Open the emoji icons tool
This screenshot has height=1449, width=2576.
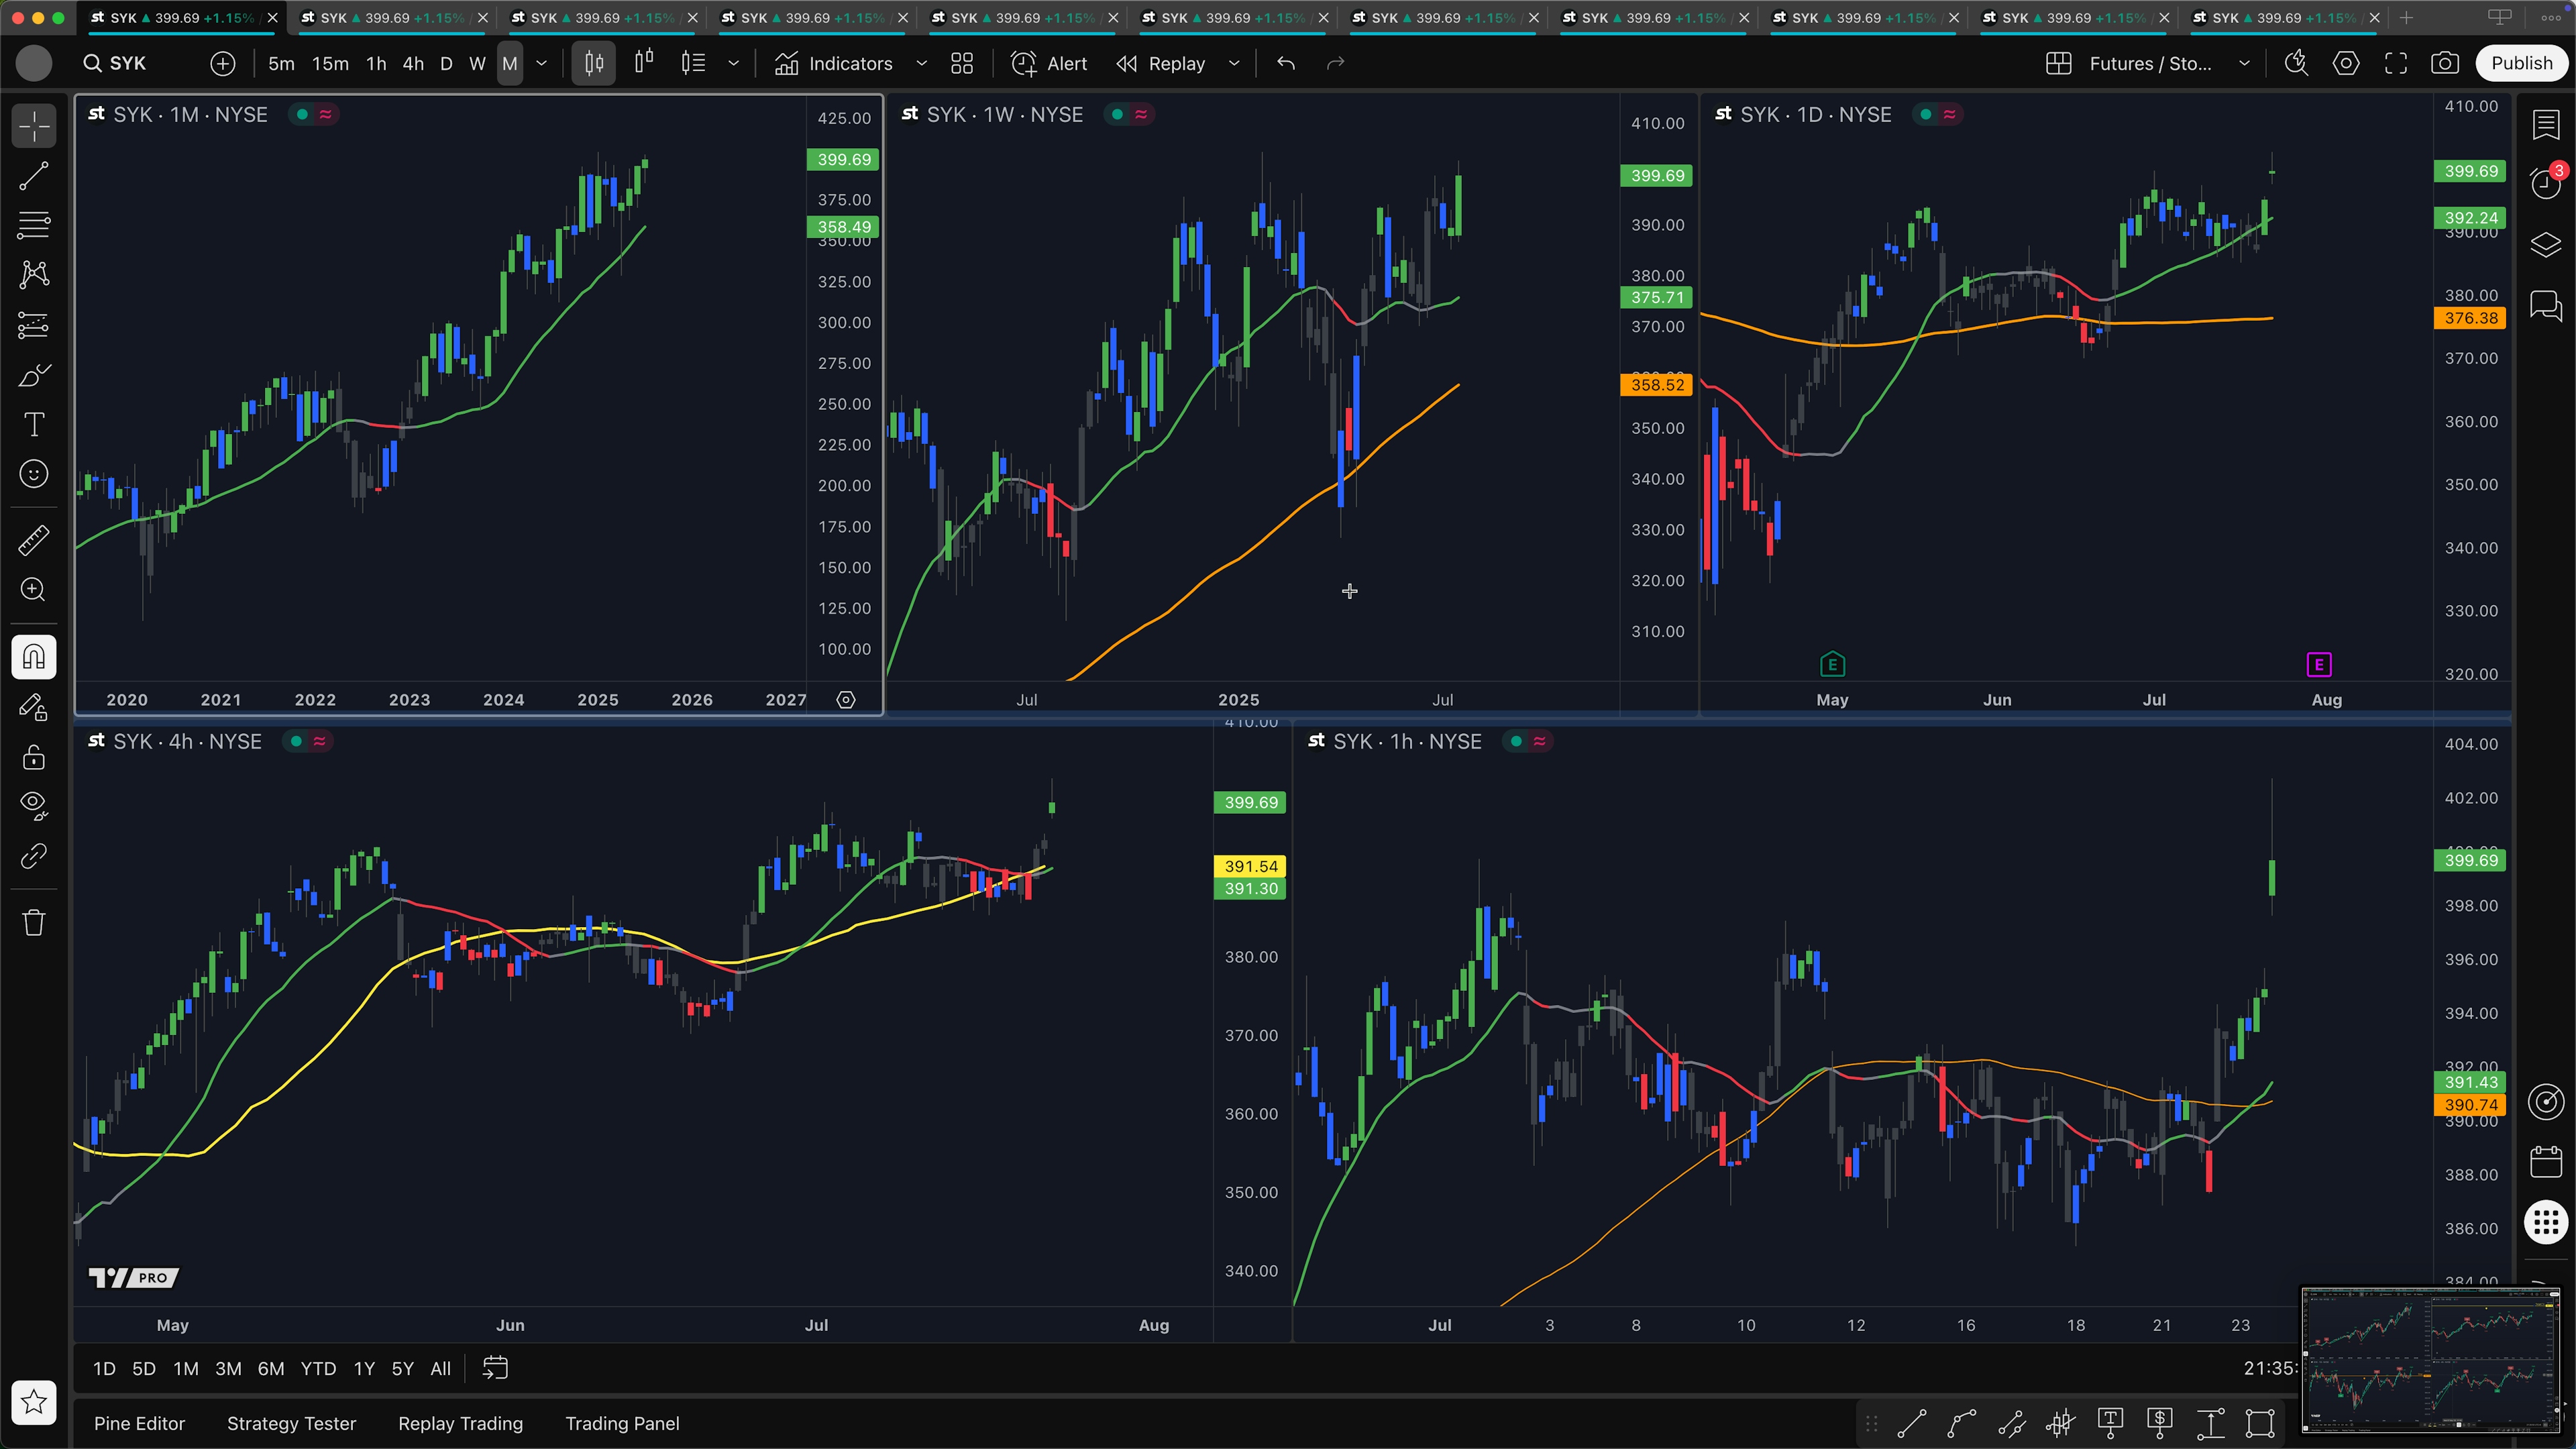click(34, 474)
